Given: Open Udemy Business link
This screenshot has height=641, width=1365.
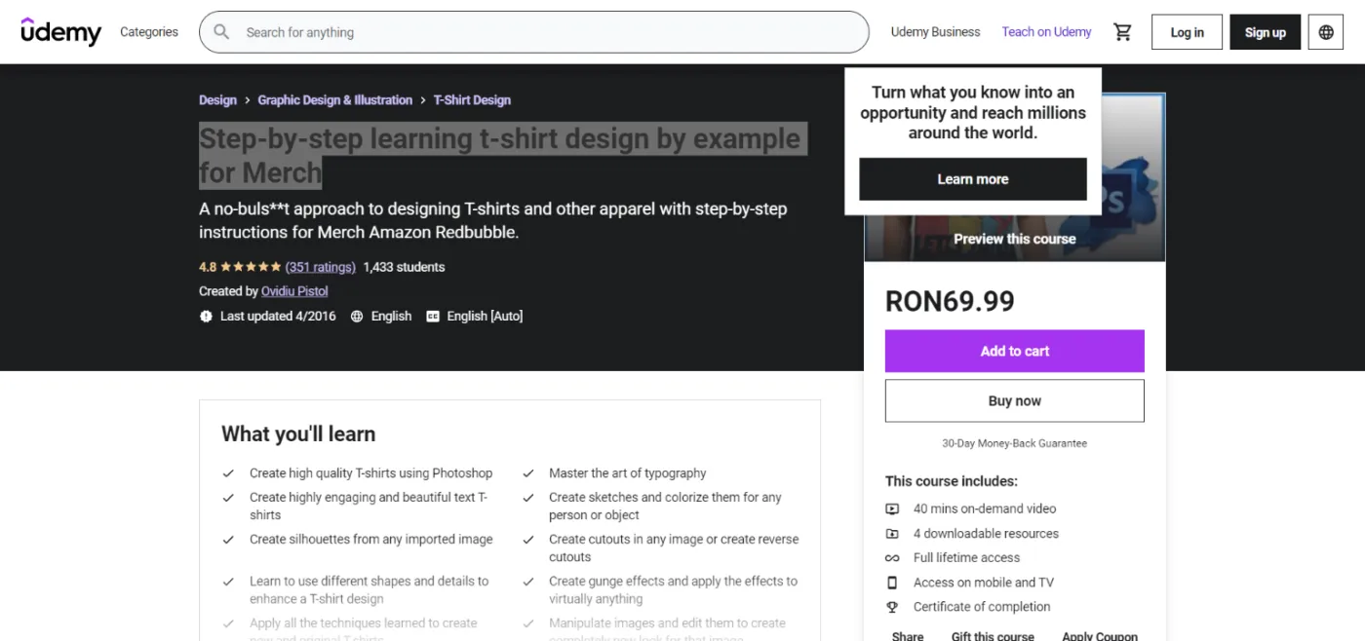Looking at the screenshot, I should pos(935,32).
